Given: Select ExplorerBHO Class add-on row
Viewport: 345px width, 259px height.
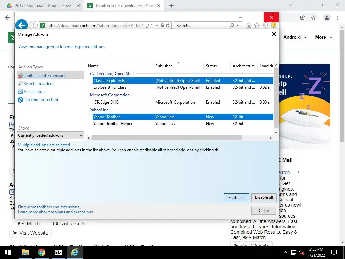Looking at the screenshot, I should click(183, 87).
